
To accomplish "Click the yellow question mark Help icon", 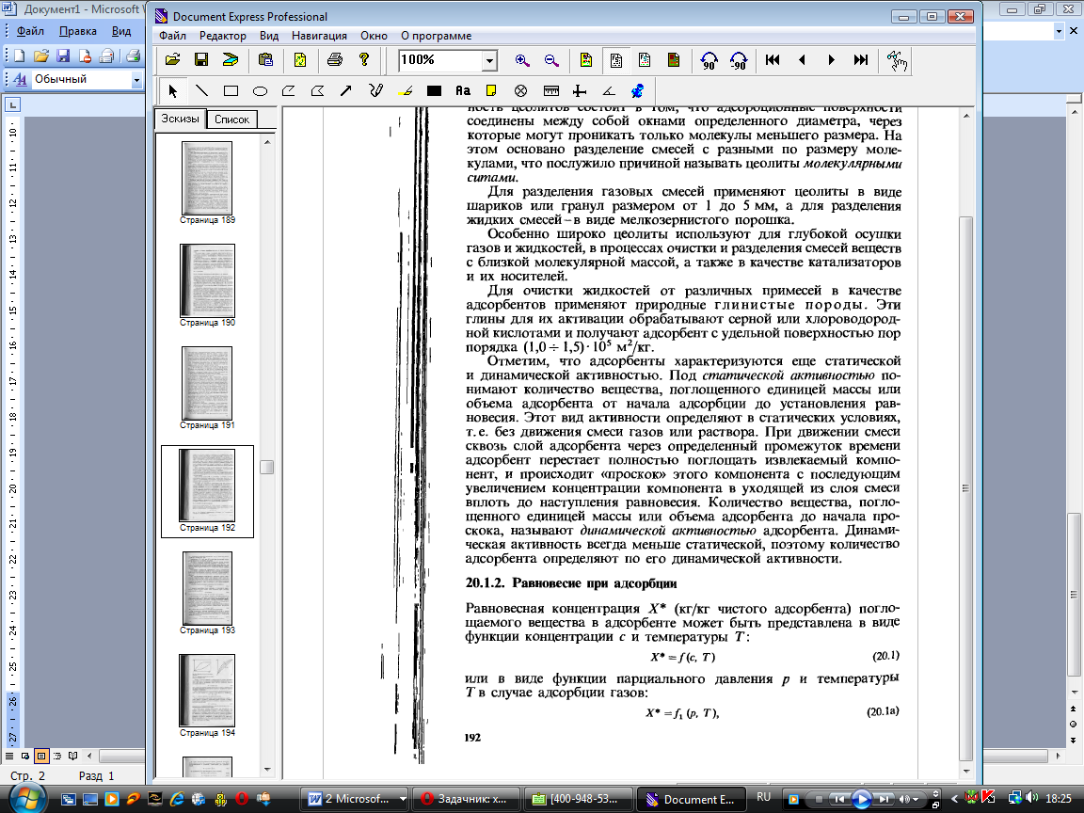I will tap(364, 60).
